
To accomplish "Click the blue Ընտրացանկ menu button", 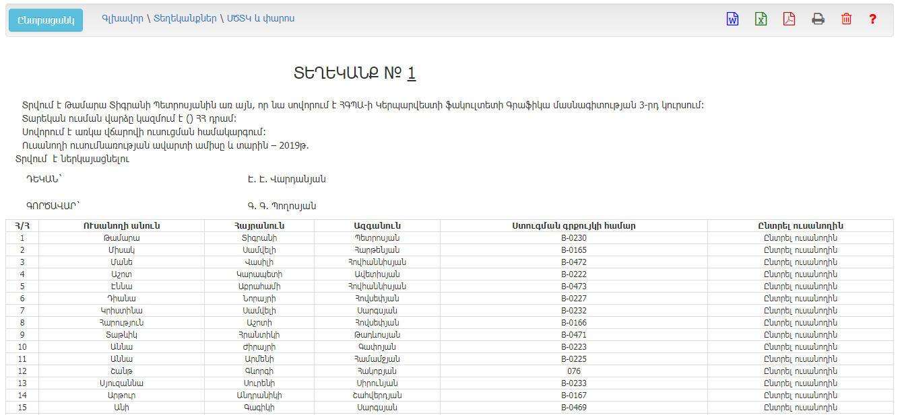I will click(x=46, y=20).
